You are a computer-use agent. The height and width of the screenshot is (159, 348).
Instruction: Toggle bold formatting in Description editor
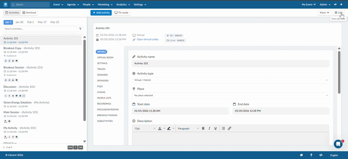point(203,128)
